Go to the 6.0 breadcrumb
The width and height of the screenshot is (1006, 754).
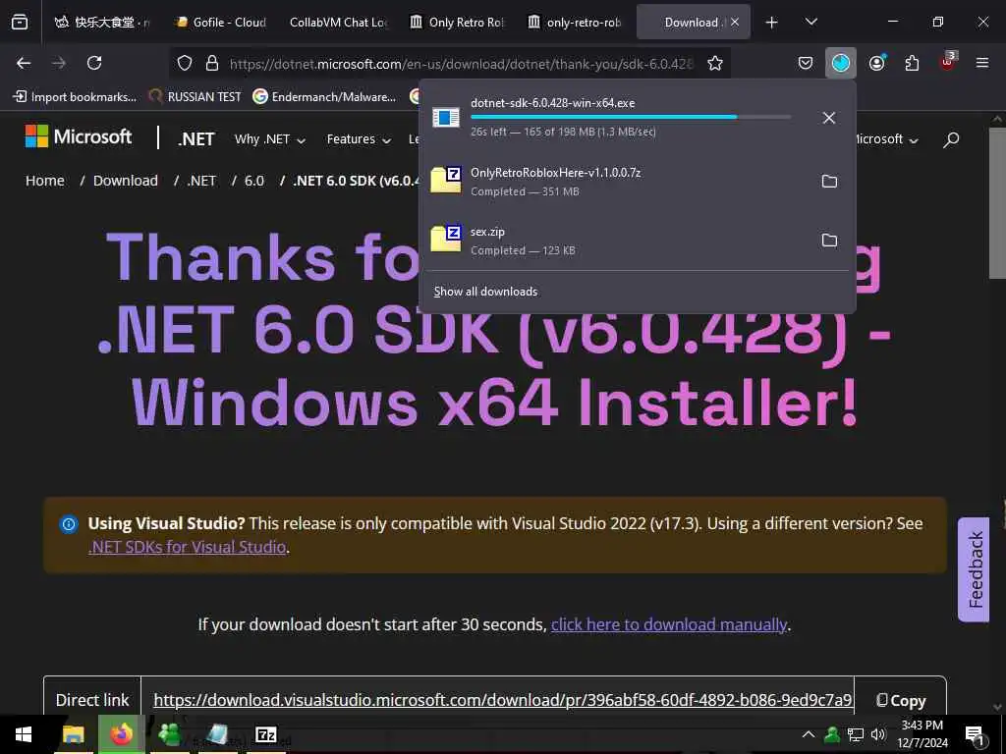pyautogui.click(x=254, y=181)
